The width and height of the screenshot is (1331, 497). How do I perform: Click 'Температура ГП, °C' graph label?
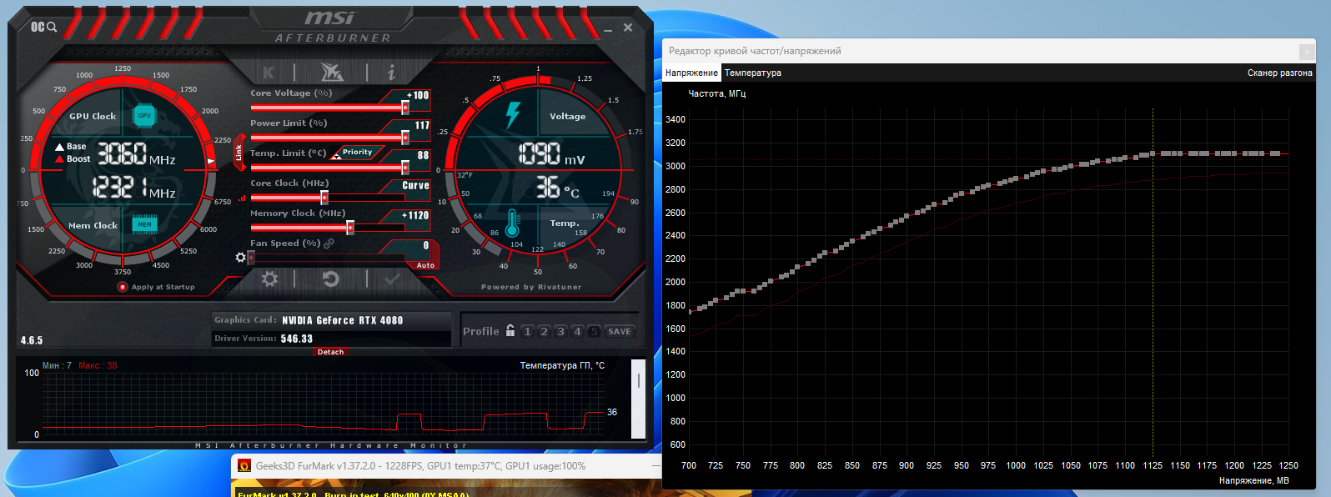(x=562, y=365)
